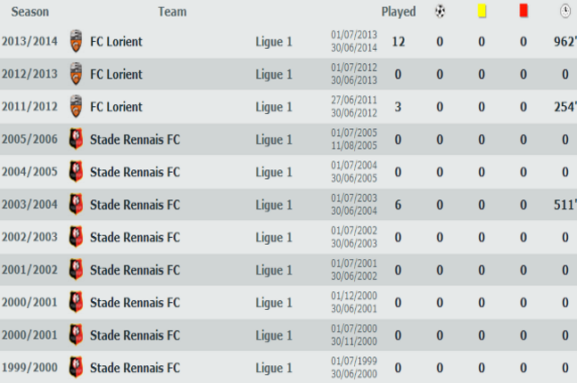Click Stade Rennais crest in 2003/2004 row
The height and width of the screenshot is (383, 577).
click(x=76, y=204)
